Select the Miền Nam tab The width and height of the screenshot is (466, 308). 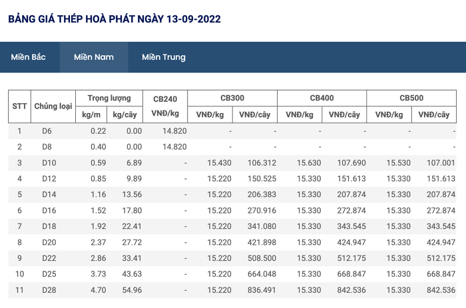(94, 57)
